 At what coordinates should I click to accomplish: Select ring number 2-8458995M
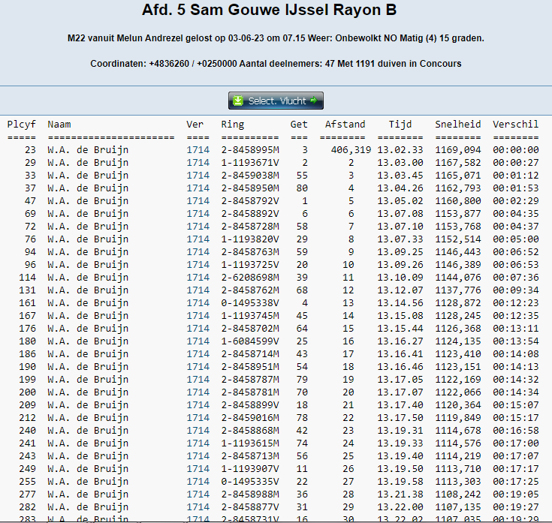[x=250, y=150]
